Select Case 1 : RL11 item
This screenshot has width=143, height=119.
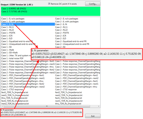(x=8, y=27)
